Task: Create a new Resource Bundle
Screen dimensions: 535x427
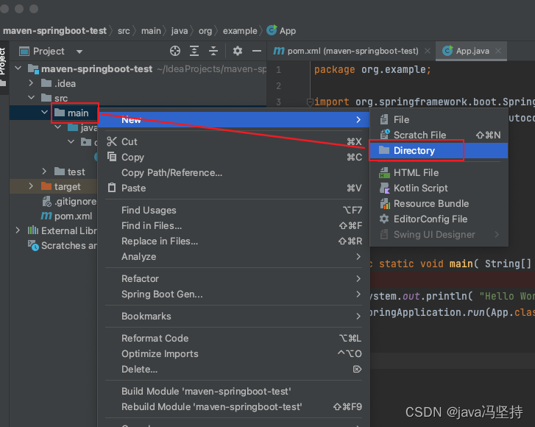Action: click(439, 204)
